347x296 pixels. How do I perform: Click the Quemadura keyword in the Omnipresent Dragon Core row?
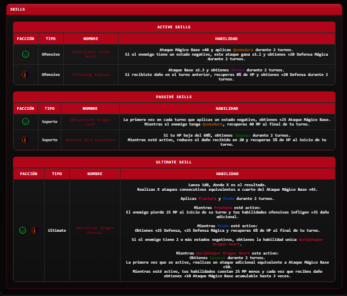pyautogui.click(x=212, y=124)
